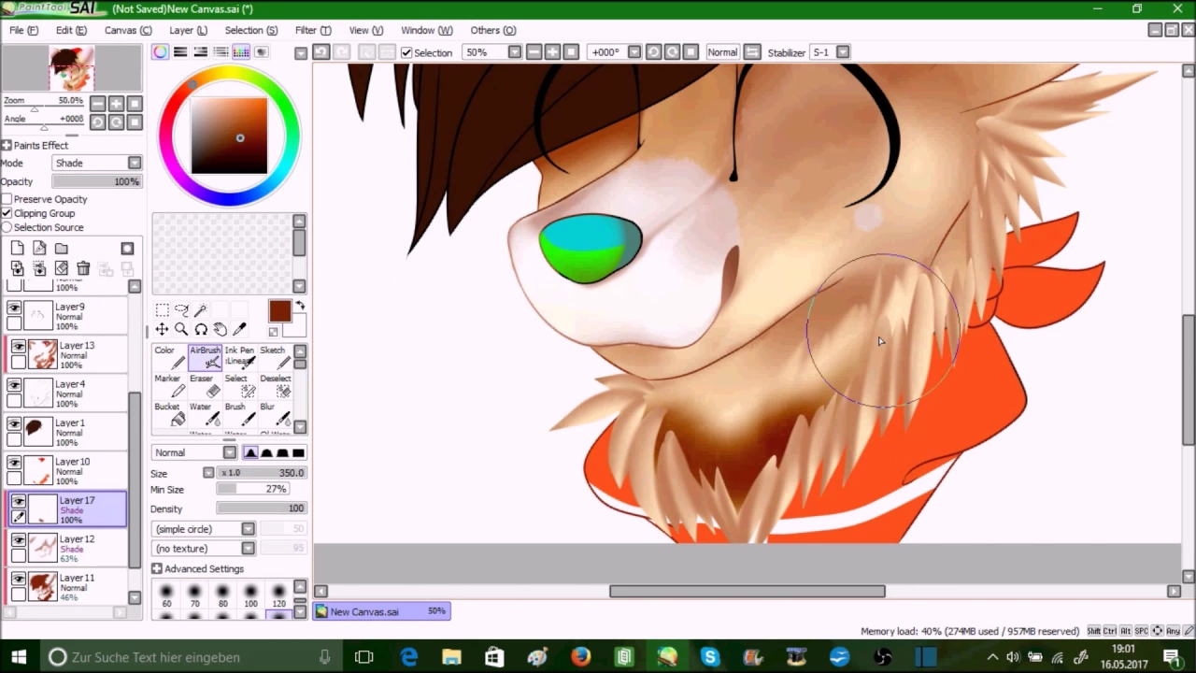Swap foreground and background colors
1196x673 pixels.
[x=300, y=306]
